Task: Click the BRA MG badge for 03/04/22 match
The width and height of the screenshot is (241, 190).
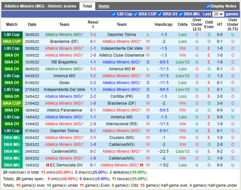Action: (x=12, y=138)
